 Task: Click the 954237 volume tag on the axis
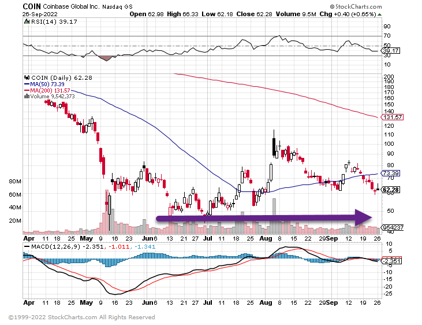[x=392, y=227]
